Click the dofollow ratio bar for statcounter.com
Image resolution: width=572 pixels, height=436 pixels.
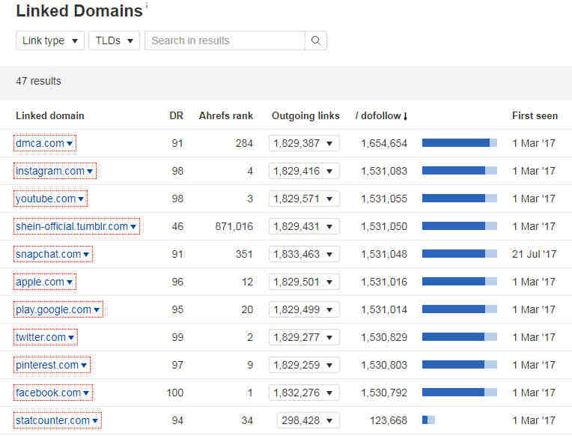[x=429, y=420]
